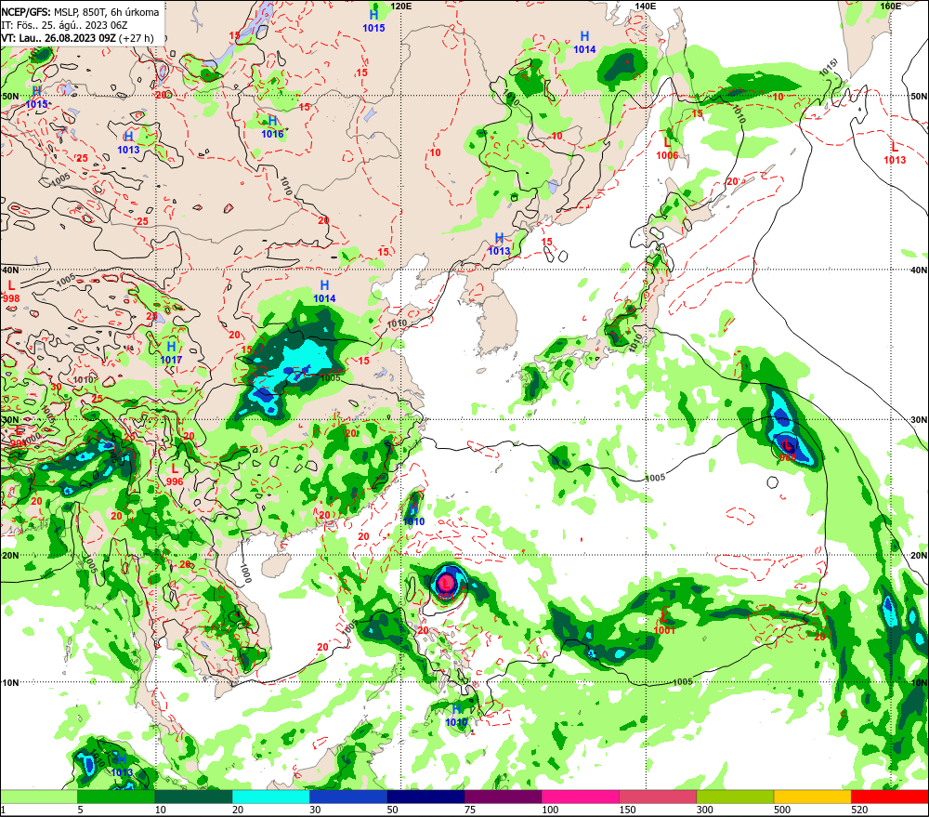Click the red above-520 mm legend swatch
The image size is (929, 817).
pos(890,797)
